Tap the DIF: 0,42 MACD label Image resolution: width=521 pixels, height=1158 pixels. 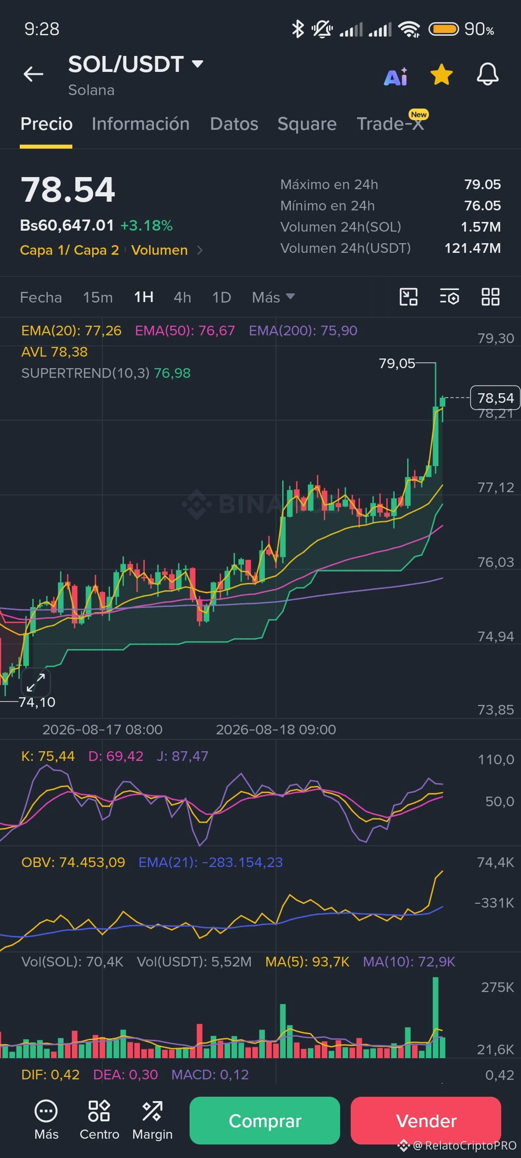[51, 1075]
